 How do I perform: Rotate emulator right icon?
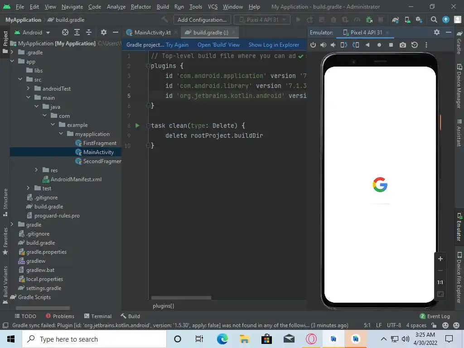355,45
